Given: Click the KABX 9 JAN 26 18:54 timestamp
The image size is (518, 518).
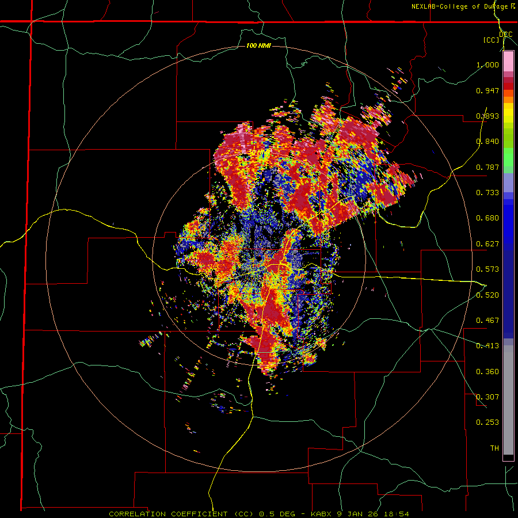Looking at the screenshot, I should click(360, 514).
